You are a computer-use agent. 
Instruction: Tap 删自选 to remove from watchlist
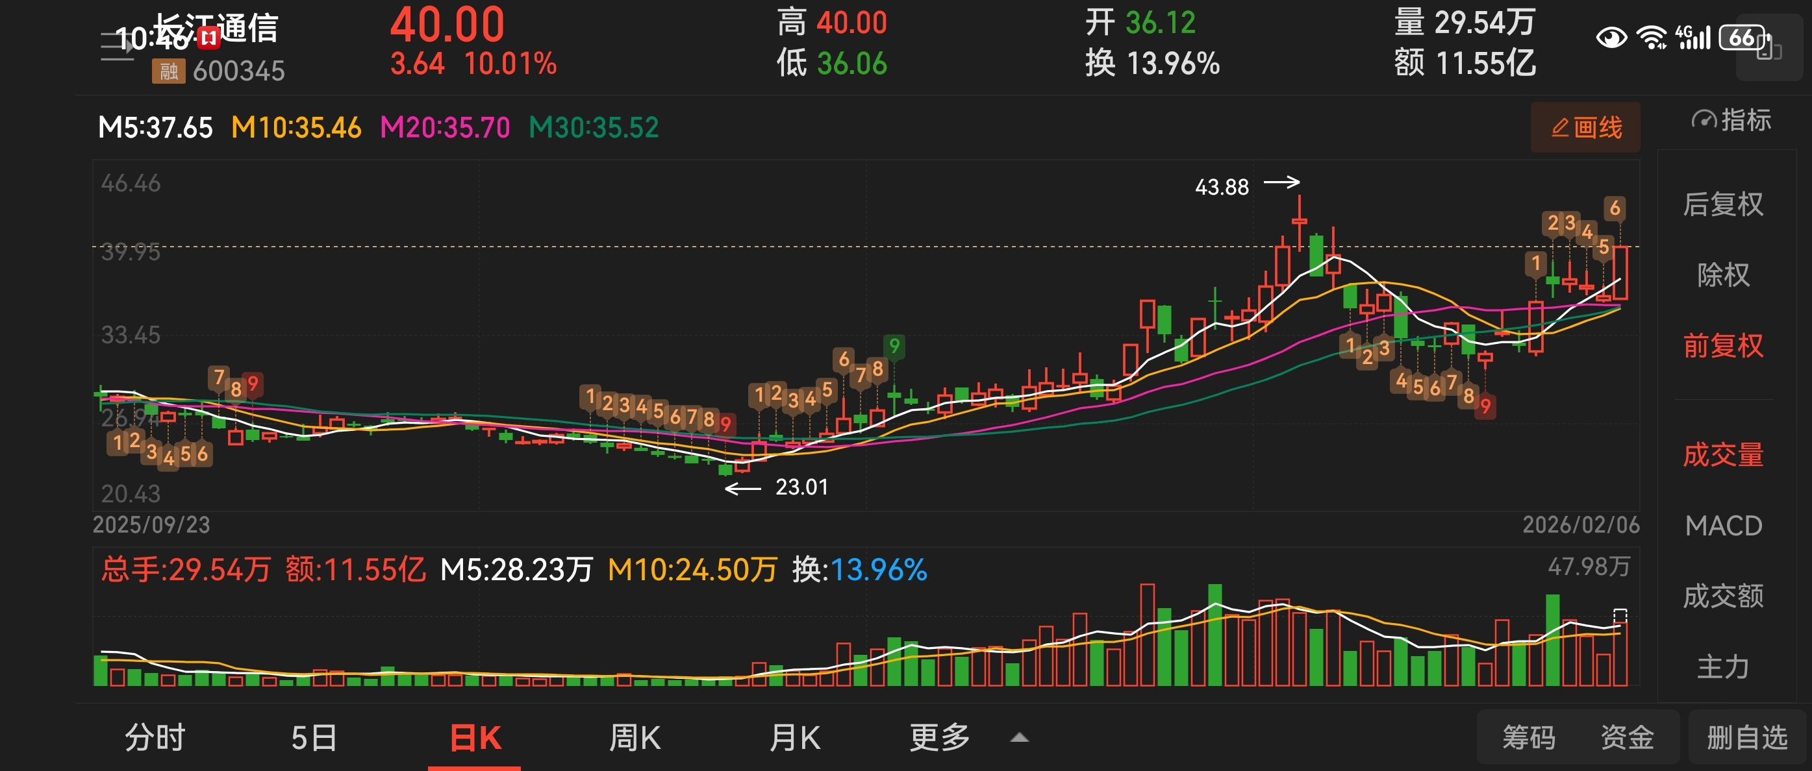coord(1746,738)
